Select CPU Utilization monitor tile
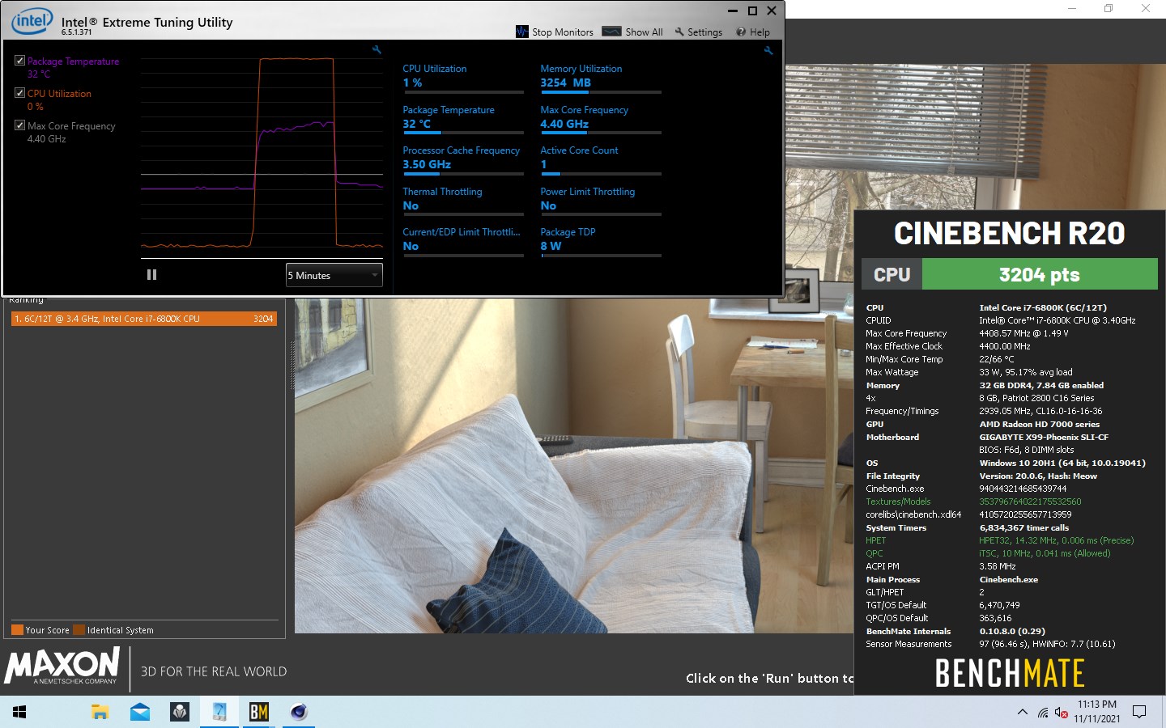The height and width of the screenshot is (728, 1166). 463,78
